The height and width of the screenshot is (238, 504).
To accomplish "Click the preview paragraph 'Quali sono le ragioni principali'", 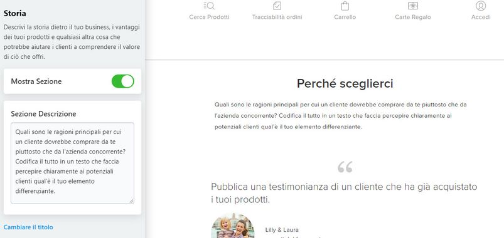I will click(x=340, y=116).
